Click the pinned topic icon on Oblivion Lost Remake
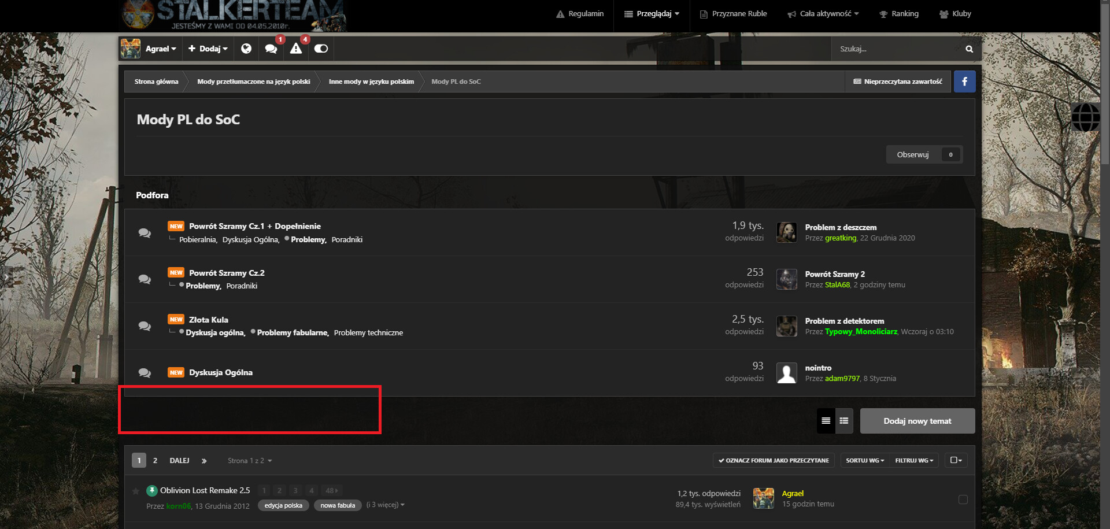Viewport: 1110px width, 529px height. (x=152, y=490)
